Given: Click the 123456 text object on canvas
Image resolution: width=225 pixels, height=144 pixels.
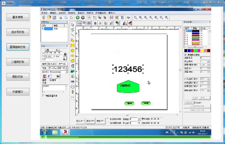Looking at the screenshot, I should pyautogui.click(x=128, y=69).
